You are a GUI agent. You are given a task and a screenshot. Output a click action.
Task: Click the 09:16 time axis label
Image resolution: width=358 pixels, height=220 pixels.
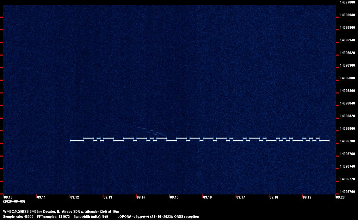pos(207,197)
